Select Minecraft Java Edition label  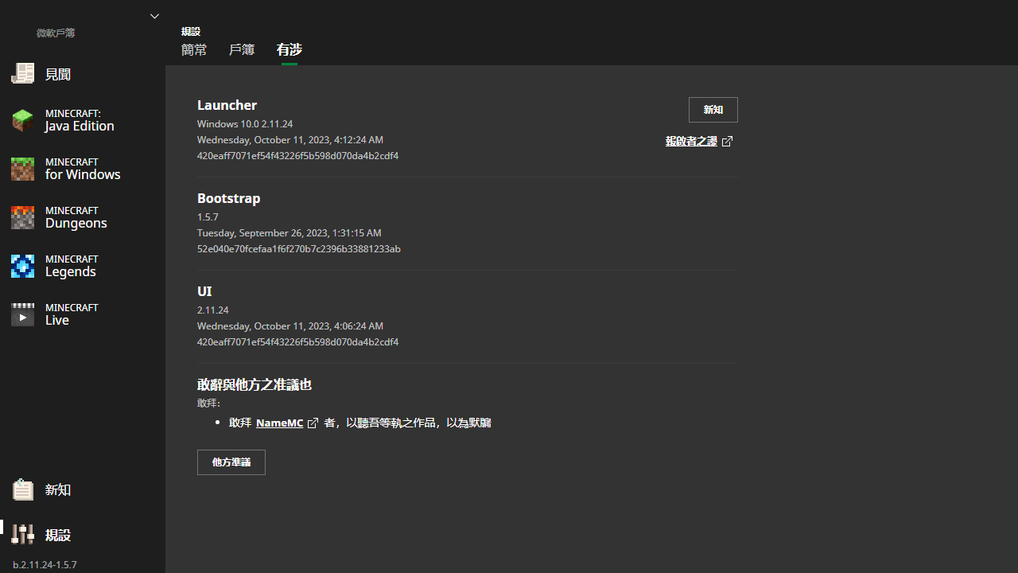(x=80, y=120)
